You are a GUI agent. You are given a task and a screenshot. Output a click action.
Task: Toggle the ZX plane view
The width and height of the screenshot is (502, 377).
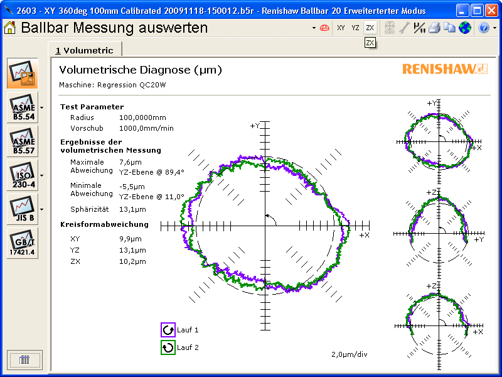(370, 28)
